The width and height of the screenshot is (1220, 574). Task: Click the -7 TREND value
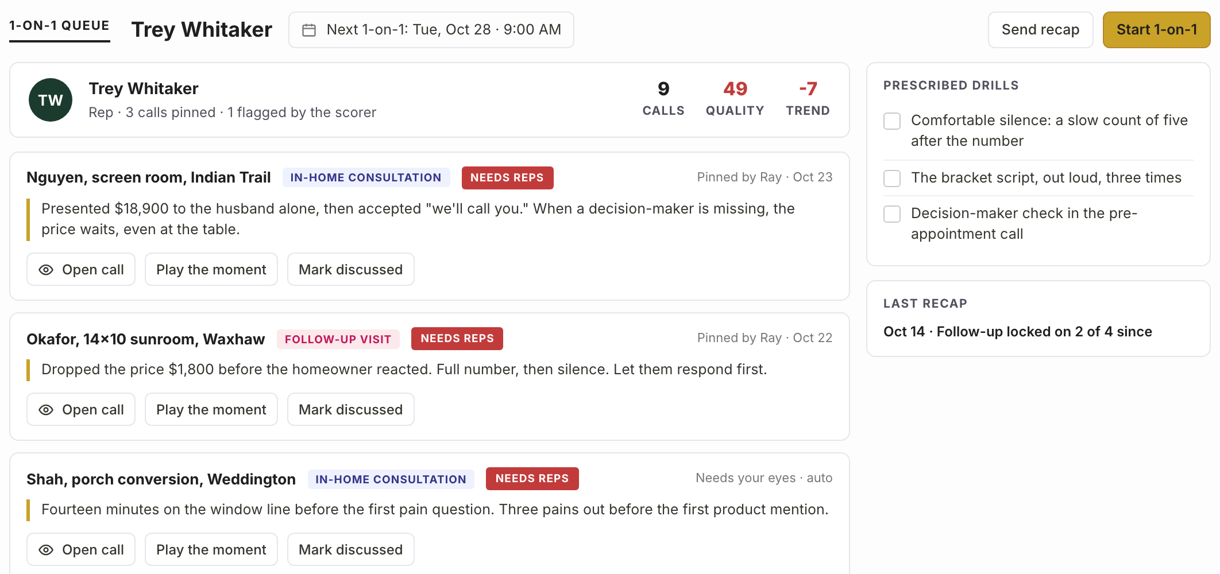(x=808, y=99)
